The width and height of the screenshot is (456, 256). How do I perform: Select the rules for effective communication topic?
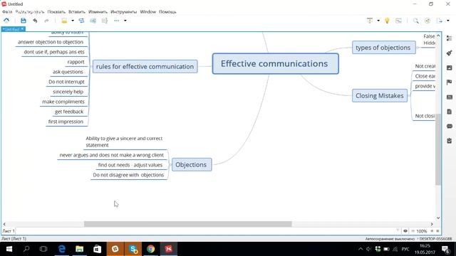point(145,66)
